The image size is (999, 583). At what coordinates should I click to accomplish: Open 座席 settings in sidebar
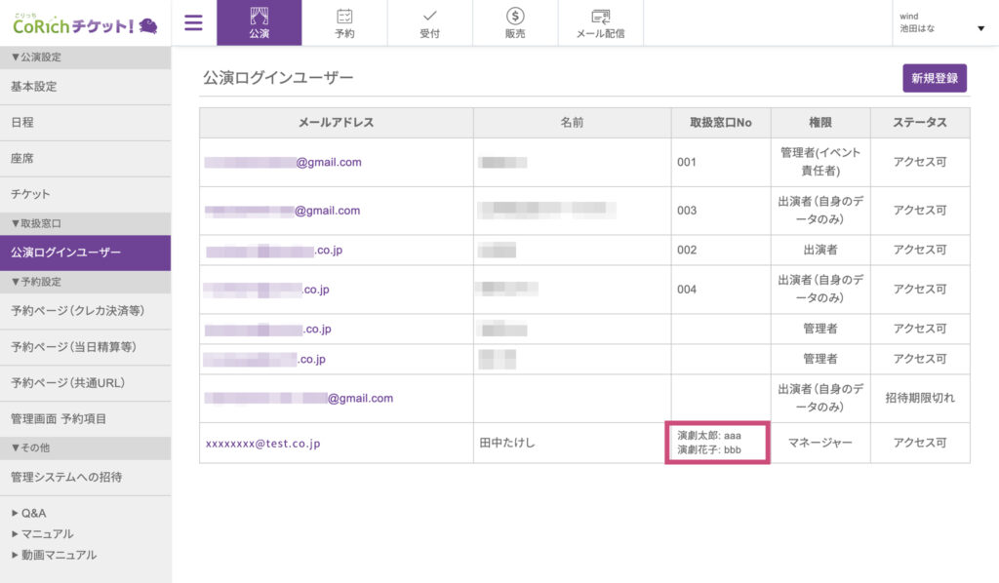pyautogui.click(x=22, y=158)
